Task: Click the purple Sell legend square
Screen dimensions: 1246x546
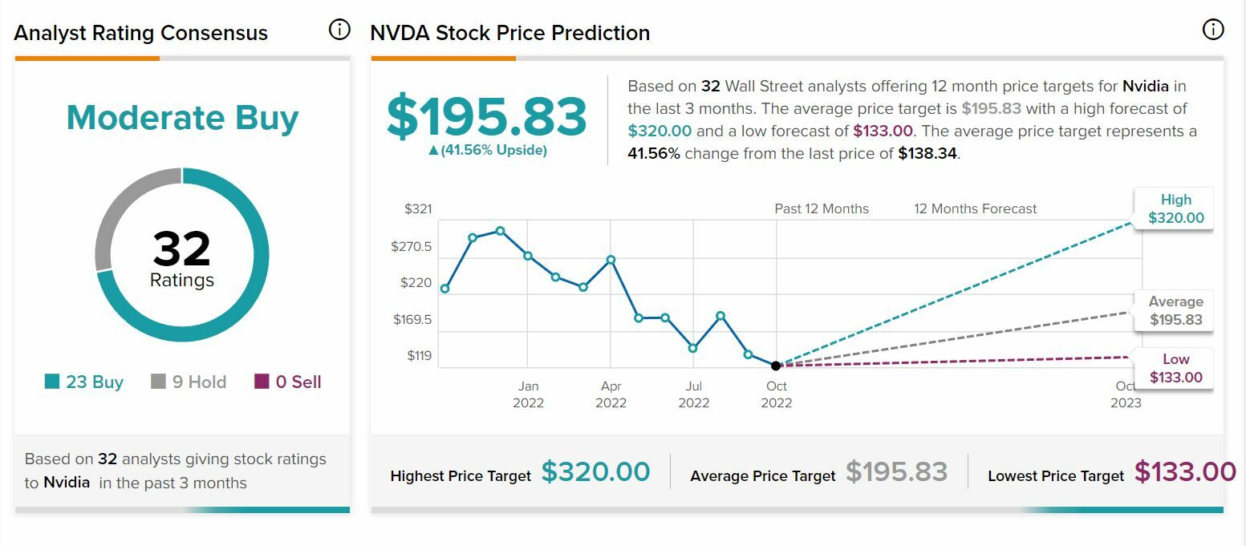Action: click(262, 382)
